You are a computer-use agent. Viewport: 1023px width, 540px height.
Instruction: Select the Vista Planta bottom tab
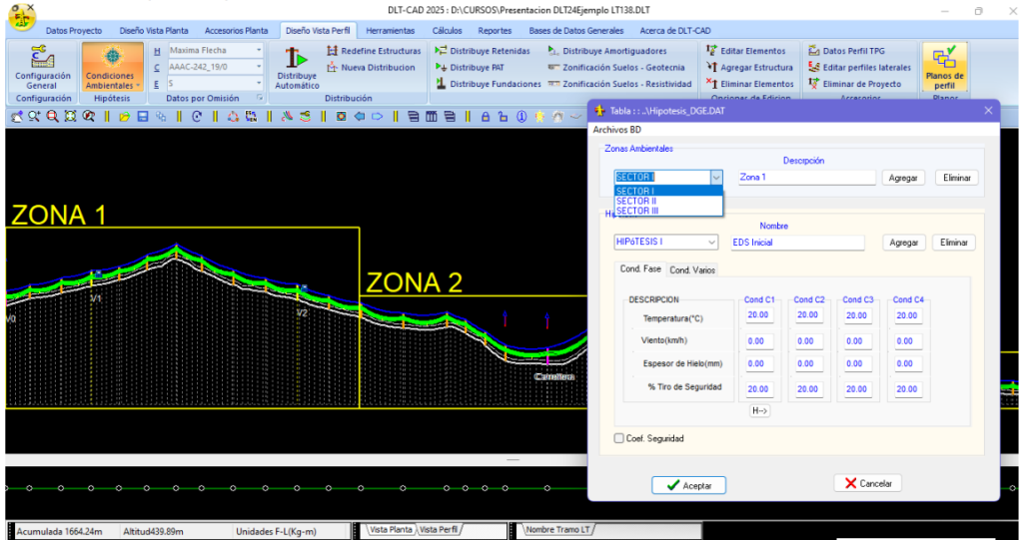(391, 530)
